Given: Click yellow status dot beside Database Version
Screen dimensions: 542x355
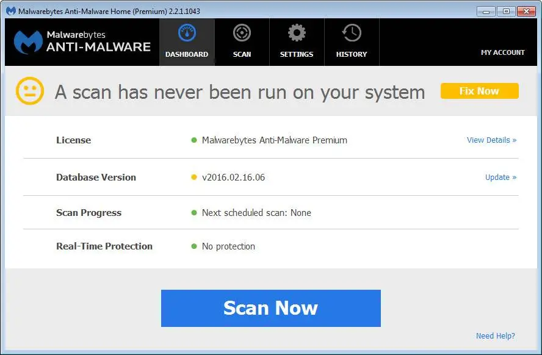Looking at the screenshot, I should coord(194,177).
